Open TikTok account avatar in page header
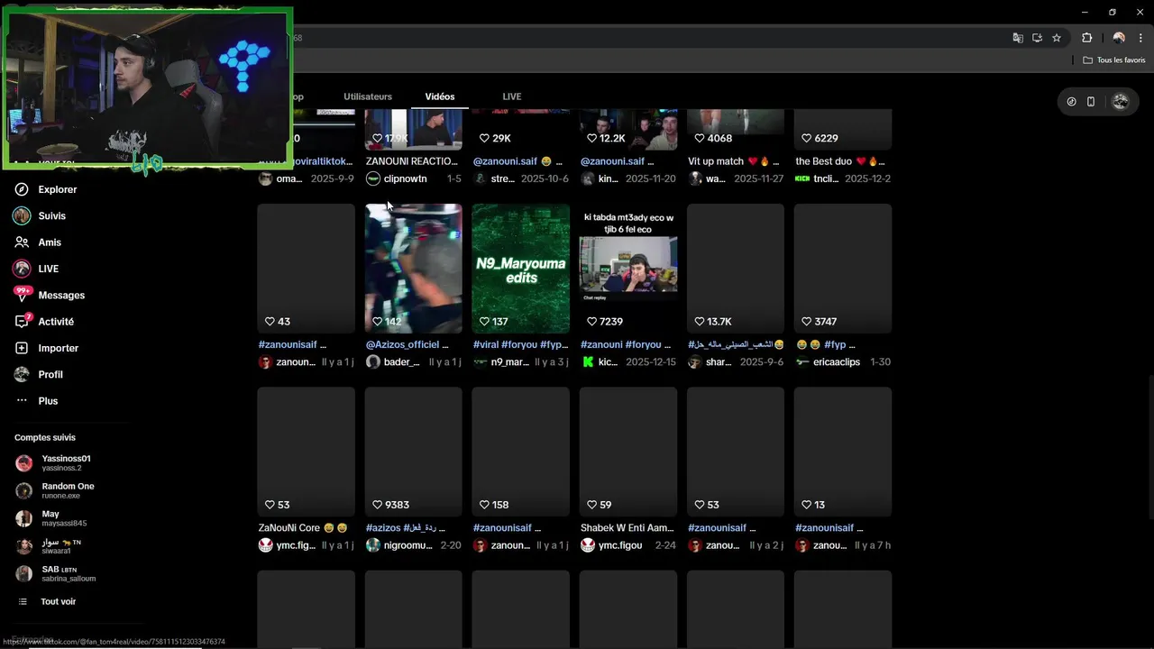This screenshot has width=1154, height=649. click(1121, 102)
